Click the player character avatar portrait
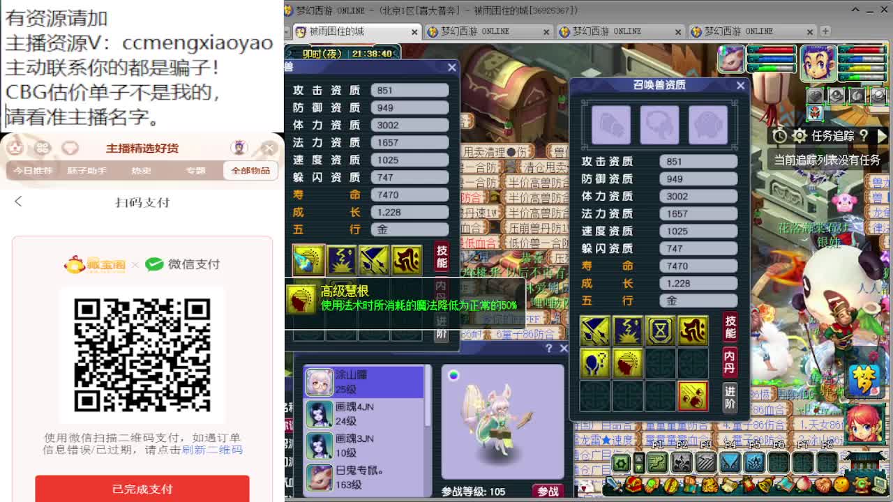The width and height of the screenshot is (893, 502). (x=818, y=63)
